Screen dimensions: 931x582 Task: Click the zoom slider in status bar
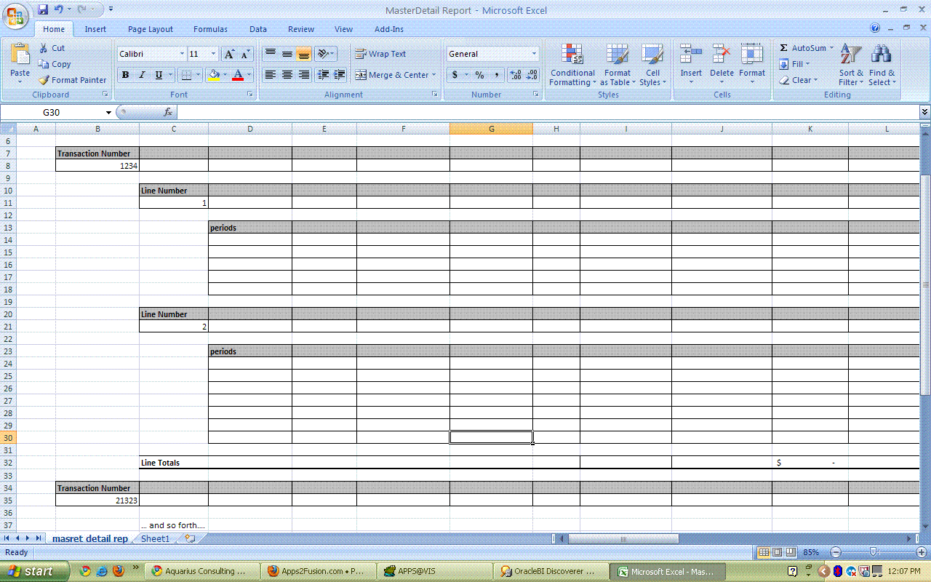[x=873, y=552]
